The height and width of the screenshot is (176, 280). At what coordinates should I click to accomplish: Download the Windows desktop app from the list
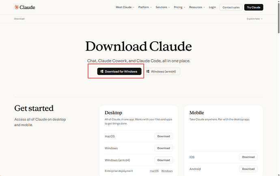pyautogui.click(x=164, y=148)
